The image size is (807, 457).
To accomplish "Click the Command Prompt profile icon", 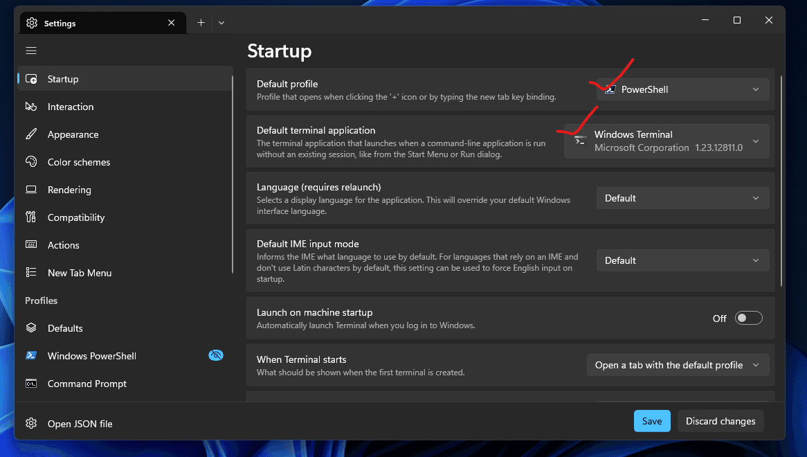I will [x=31, y=384].
